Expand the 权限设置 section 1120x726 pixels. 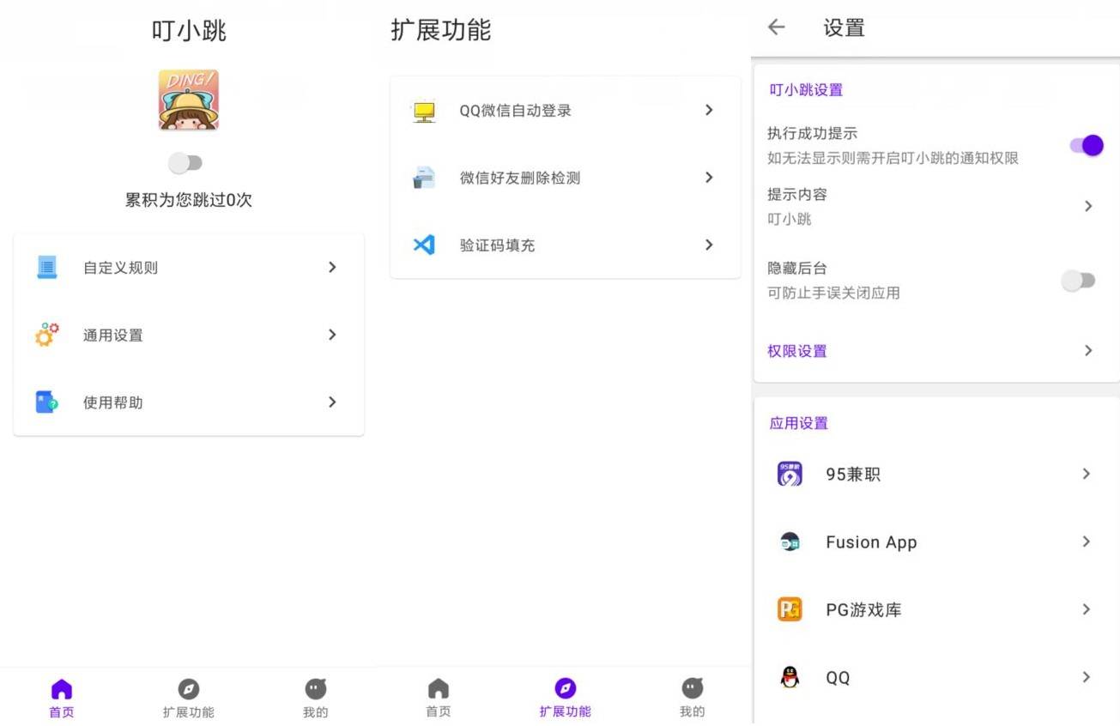pyautogui.click(x=935, y=350)
